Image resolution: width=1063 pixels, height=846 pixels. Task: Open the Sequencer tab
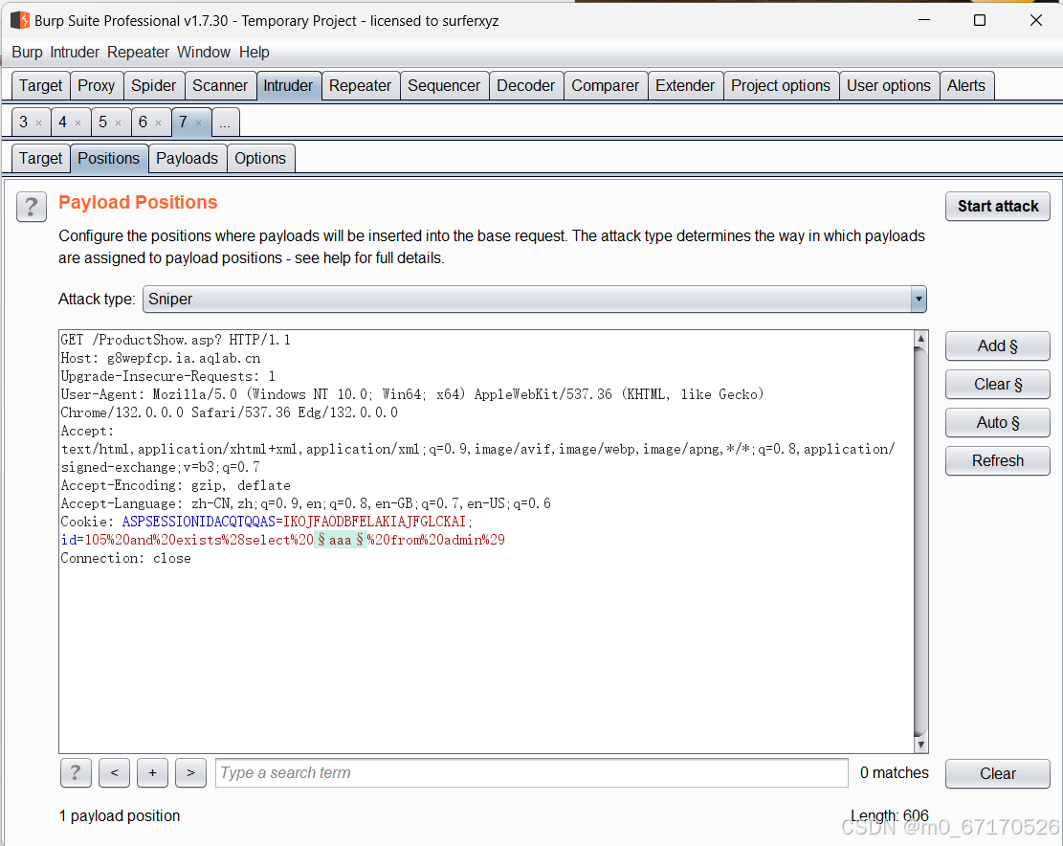tap(444, 85)
